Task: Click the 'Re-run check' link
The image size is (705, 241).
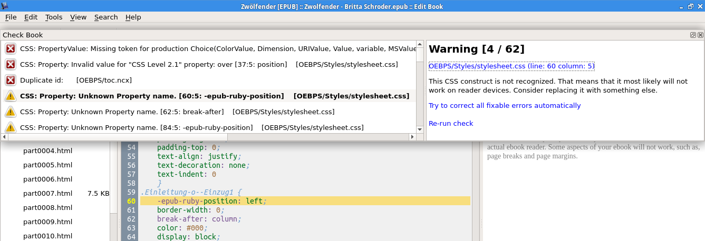Action: tap(451, 124)
